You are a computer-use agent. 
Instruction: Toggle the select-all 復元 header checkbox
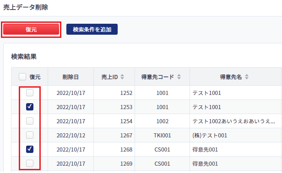point(22,77)
